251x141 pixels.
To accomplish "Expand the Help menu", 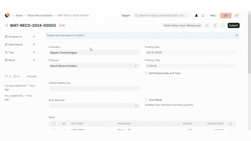I will (214, 15).
